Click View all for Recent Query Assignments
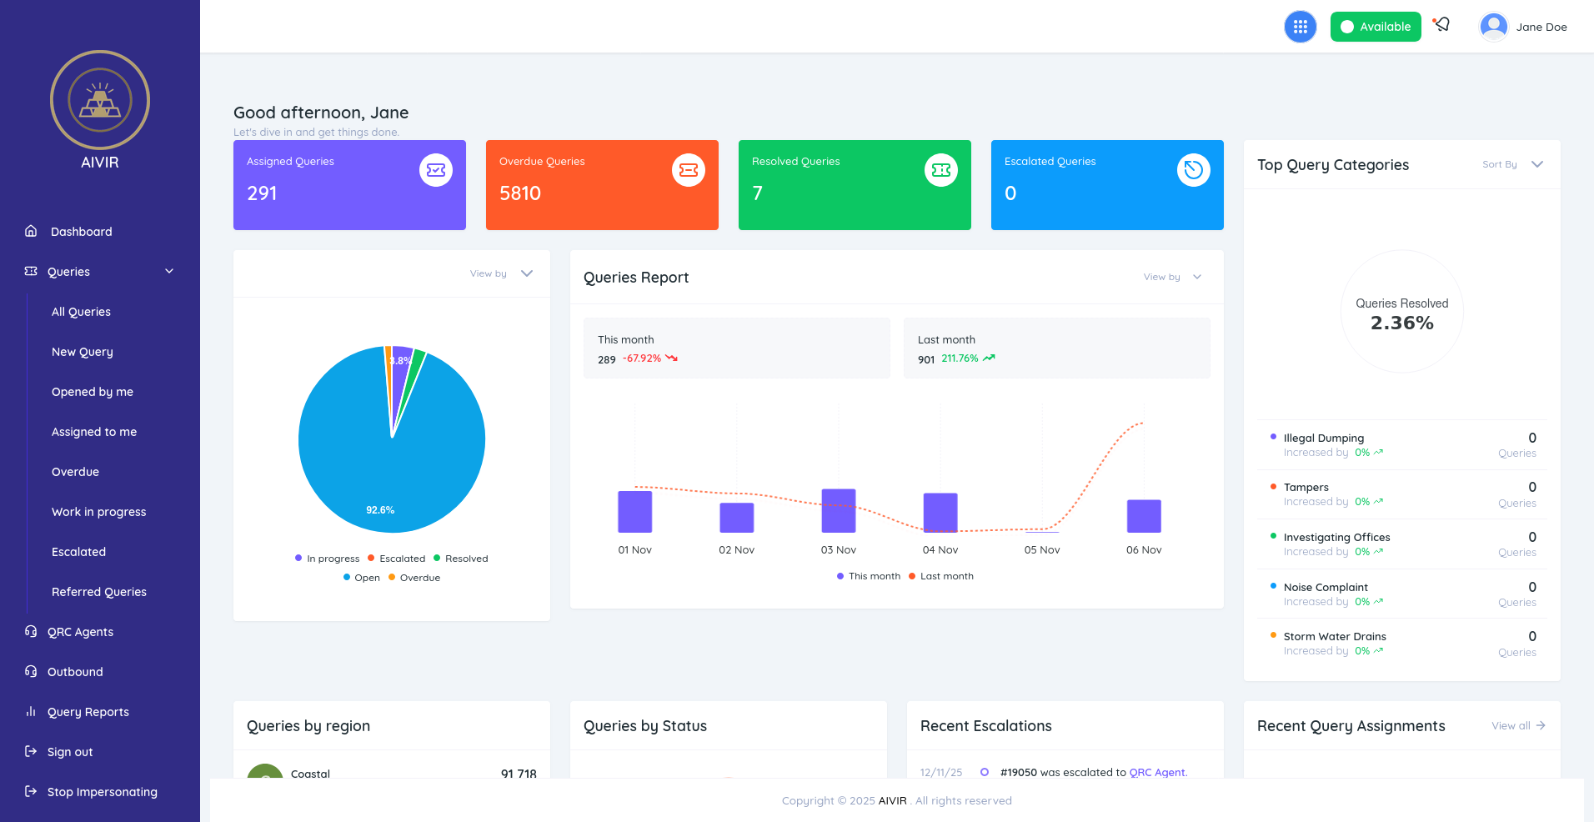 1517,725
